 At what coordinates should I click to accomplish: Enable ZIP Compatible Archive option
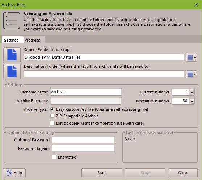(52, 116)
